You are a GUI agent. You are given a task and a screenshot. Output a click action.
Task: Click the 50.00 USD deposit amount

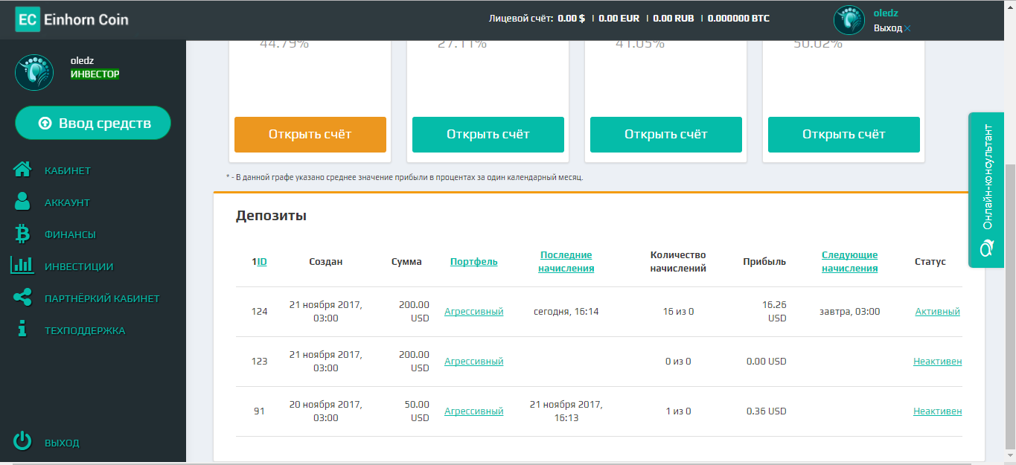tap(416, 411)
